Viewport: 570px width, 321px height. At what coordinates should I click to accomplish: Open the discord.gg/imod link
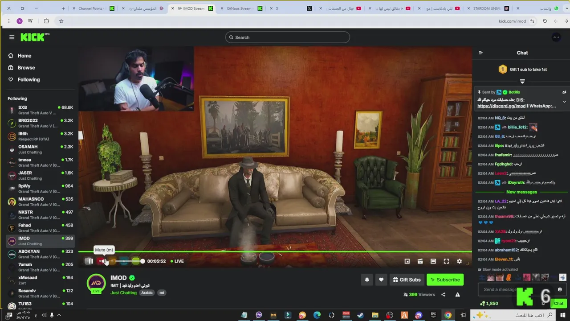[x=501, y=106]
